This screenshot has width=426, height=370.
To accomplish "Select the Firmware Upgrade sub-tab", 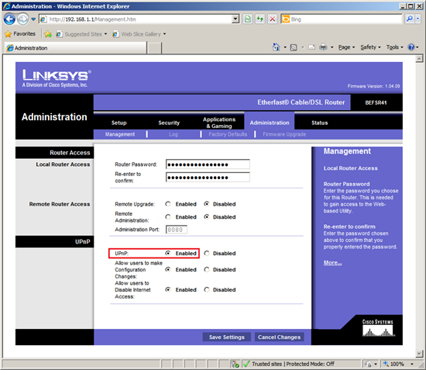I will (x=284, y=134).
